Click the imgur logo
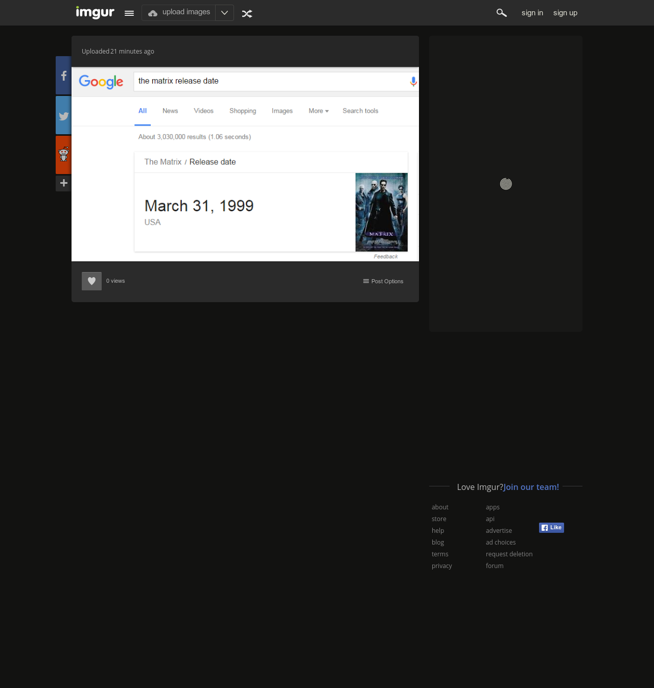The height and width of the screenshot is (688, 654). coord(95,12)
